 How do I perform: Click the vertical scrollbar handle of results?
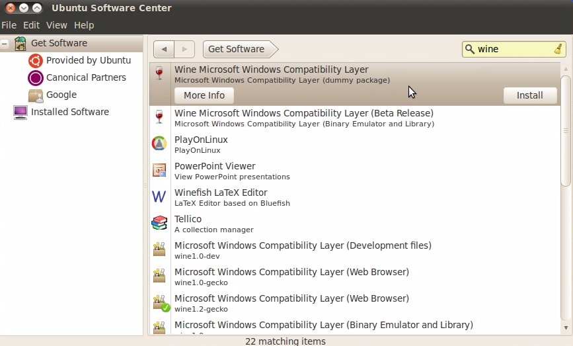pyautogui.click(x=566, y=131)
